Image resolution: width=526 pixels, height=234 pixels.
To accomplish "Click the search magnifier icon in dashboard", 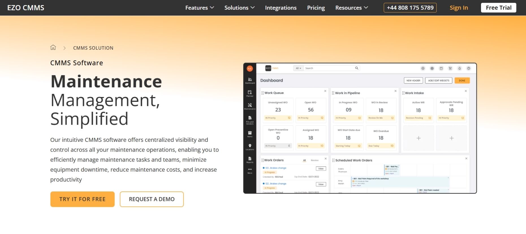I will 357,68.
